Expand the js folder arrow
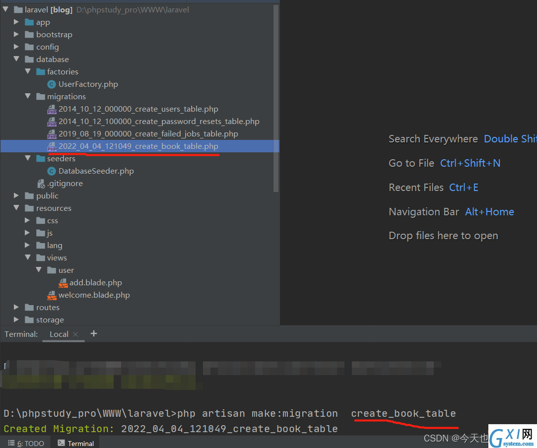 coord(27,233)
